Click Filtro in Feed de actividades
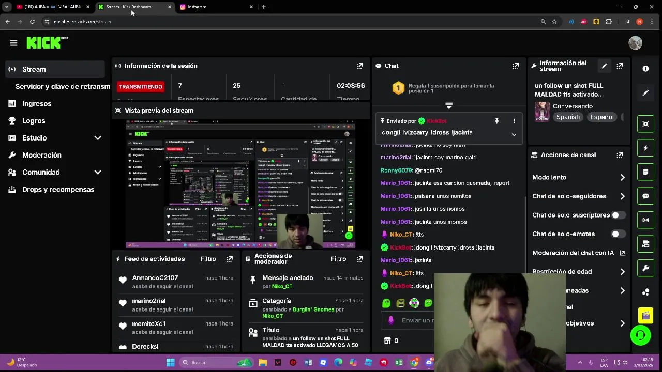Screen dimensions: 662x372 click(208, 259)
